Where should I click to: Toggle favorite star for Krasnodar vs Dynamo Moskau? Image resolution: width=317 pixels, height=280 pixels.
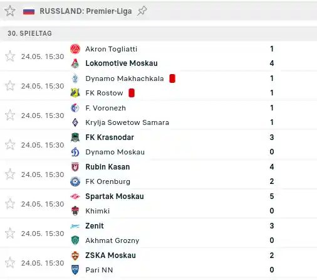tap(10, 144)
